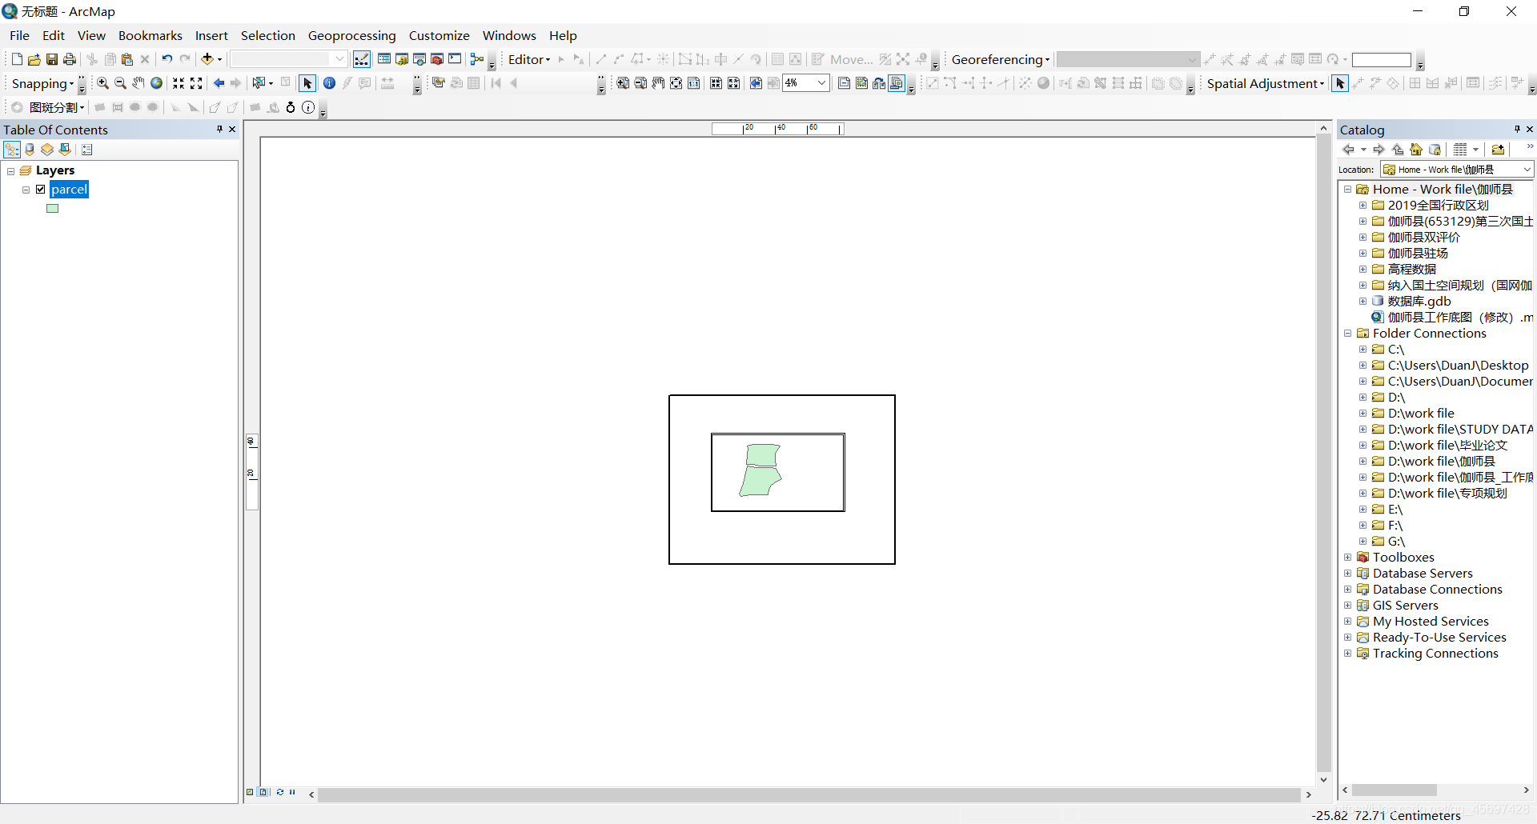
Task: Open the File menu
Action: pyautogui.click(x=19, y=35)
